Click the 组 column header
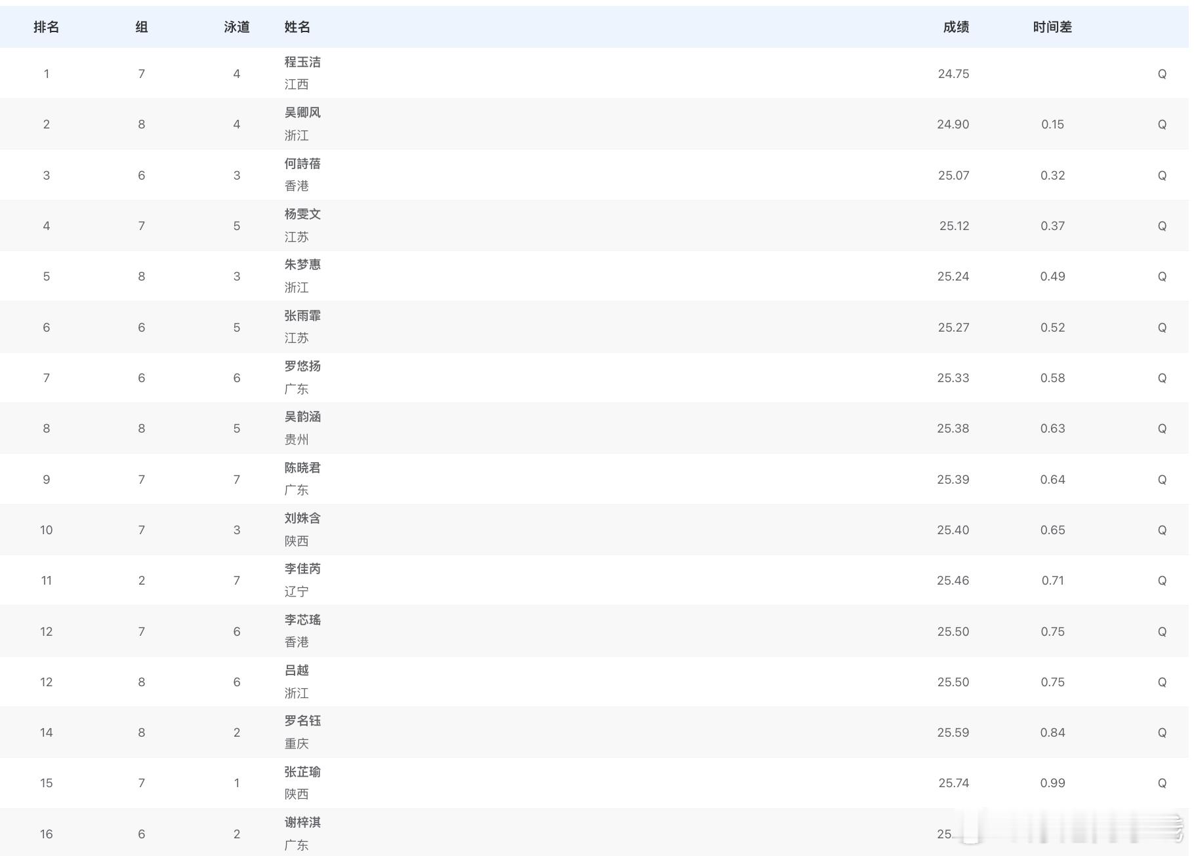This screenshot has height=856, width=1194. (x=141, y=27)
